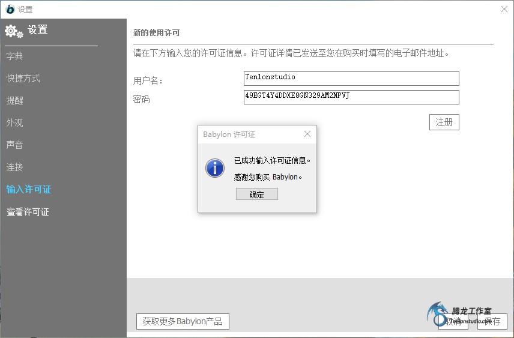Click the text 已成功输入许可证信息
Viewport: 514px width, 338px height.
[272, 160]
